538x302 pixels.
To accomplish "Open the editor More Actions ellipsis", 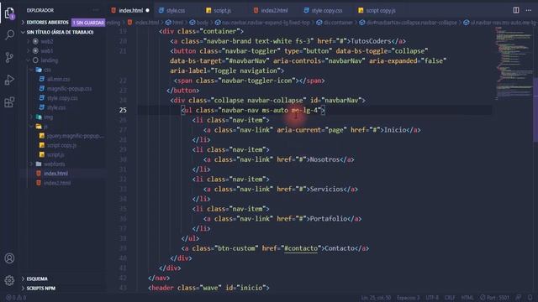I will 529,10.
